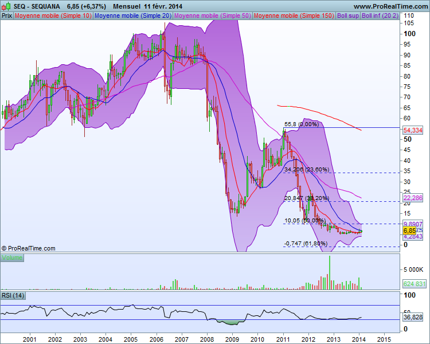The height and width of the screenshot is (344, 430).
Task: Click the yellow 6,85 current price tag
Action: (x=409, y=230)
